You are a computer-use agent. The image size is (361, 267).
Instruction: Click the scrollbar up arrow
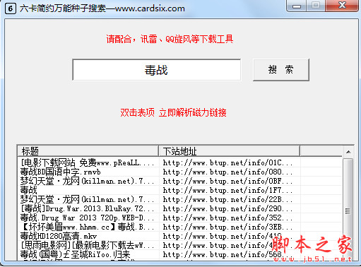coord(348,152)
